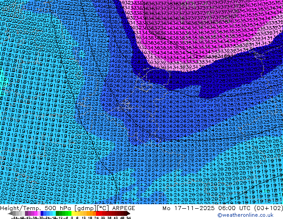Click the right dark-red arrow of color scale
283x219 pixels.
pyautogui.click(x=129, y=213)
